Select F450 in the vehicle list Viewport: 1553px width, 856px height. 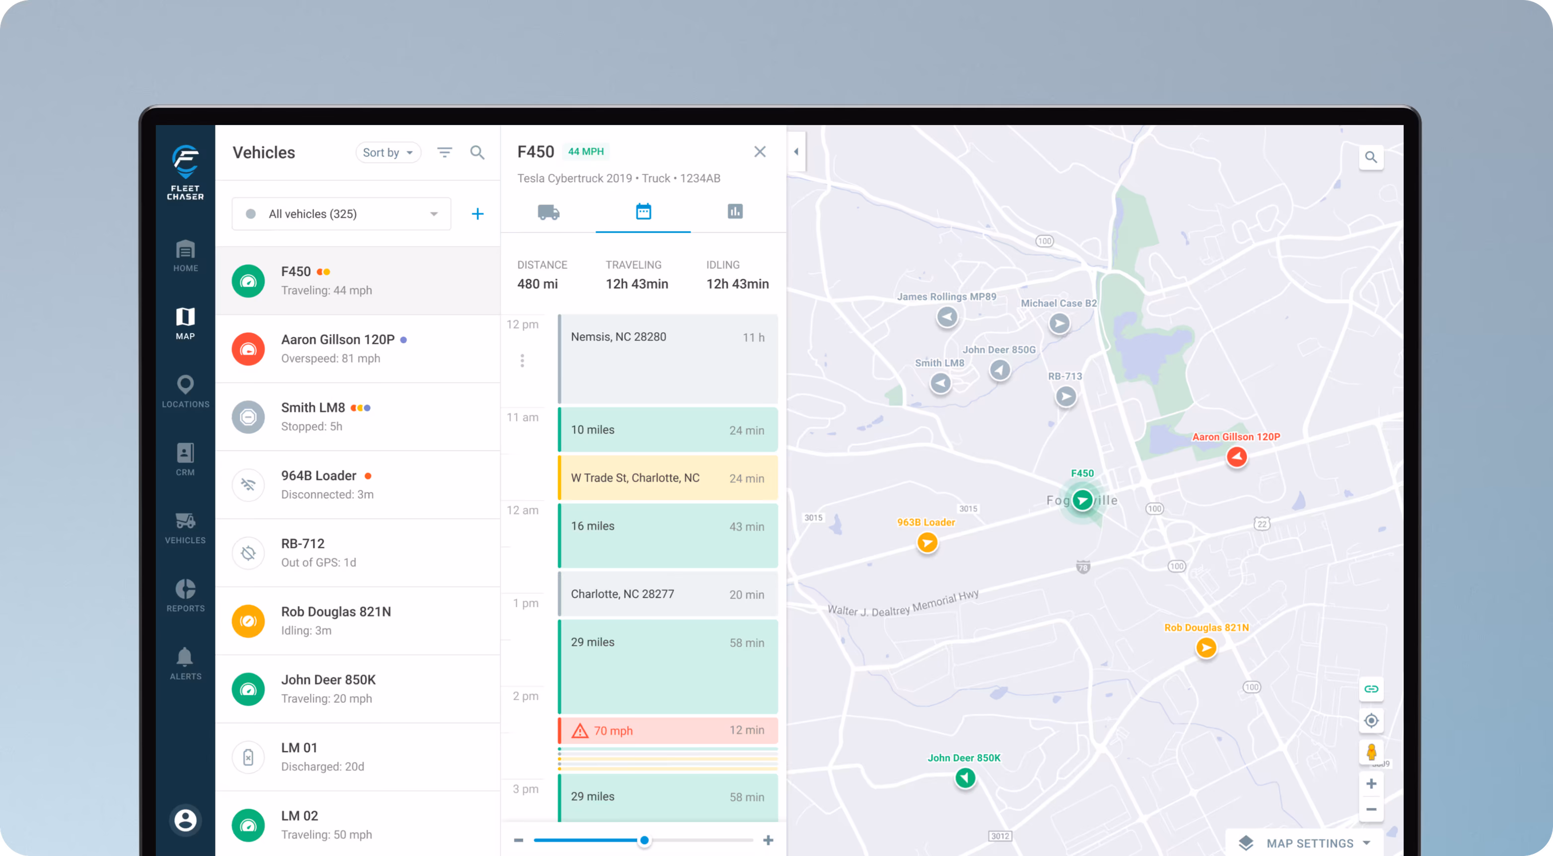tap(358, 281)
